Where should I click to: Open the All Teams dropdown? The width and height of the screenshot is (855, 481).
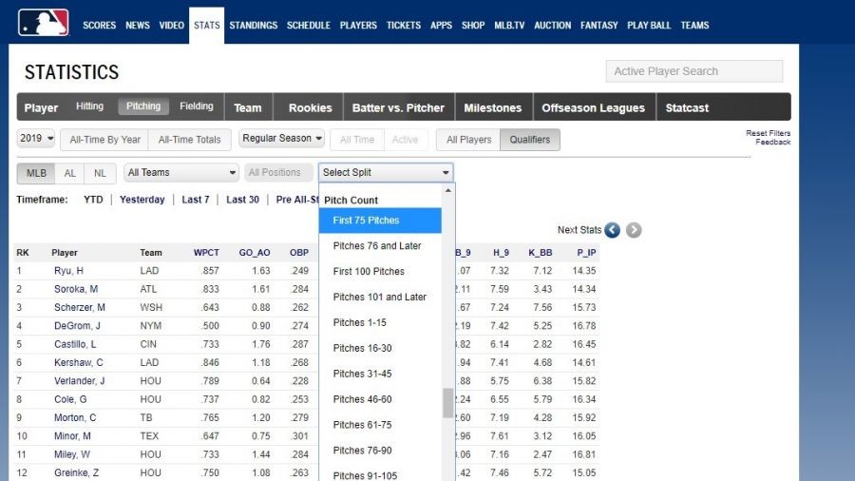[181, 172]
